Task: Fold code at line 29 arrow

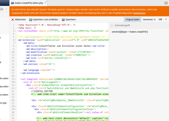Action: click(15, 109)
